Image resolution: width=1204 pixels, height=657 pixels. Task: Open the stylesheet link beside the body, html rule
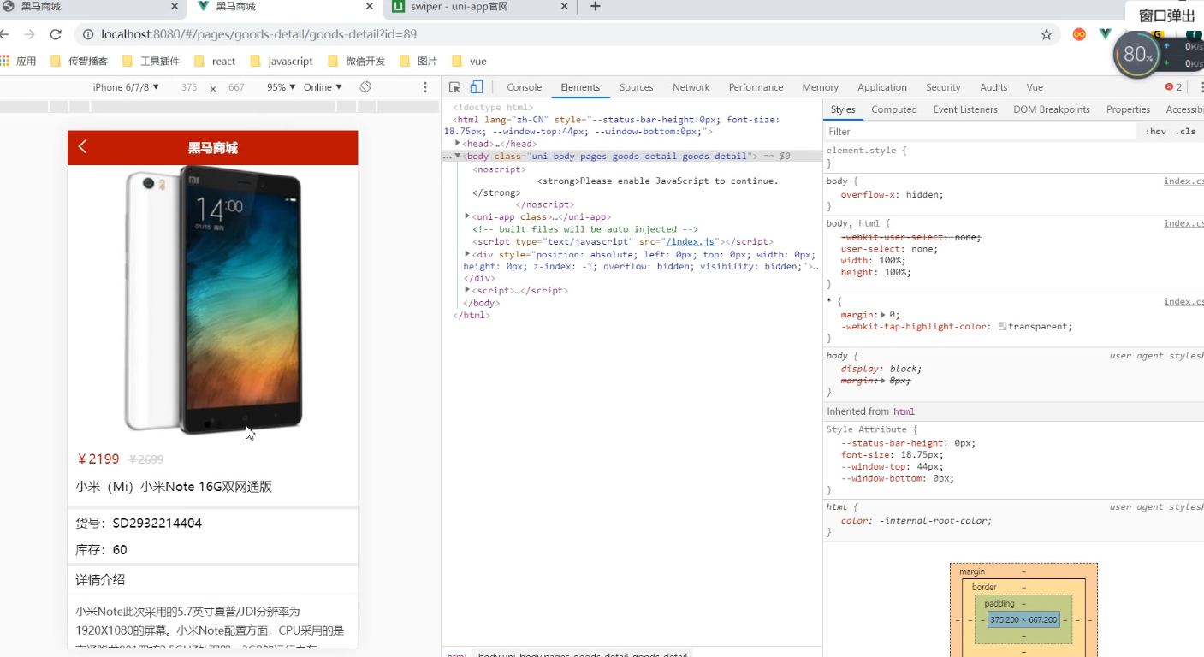click(x=1183, y=223)
